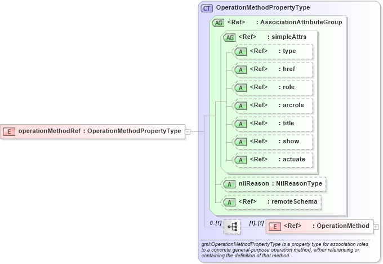383x264 pixels.
Task: Select the ': role' attribute label
Action: pyautogui.click(x=287, y=87)
